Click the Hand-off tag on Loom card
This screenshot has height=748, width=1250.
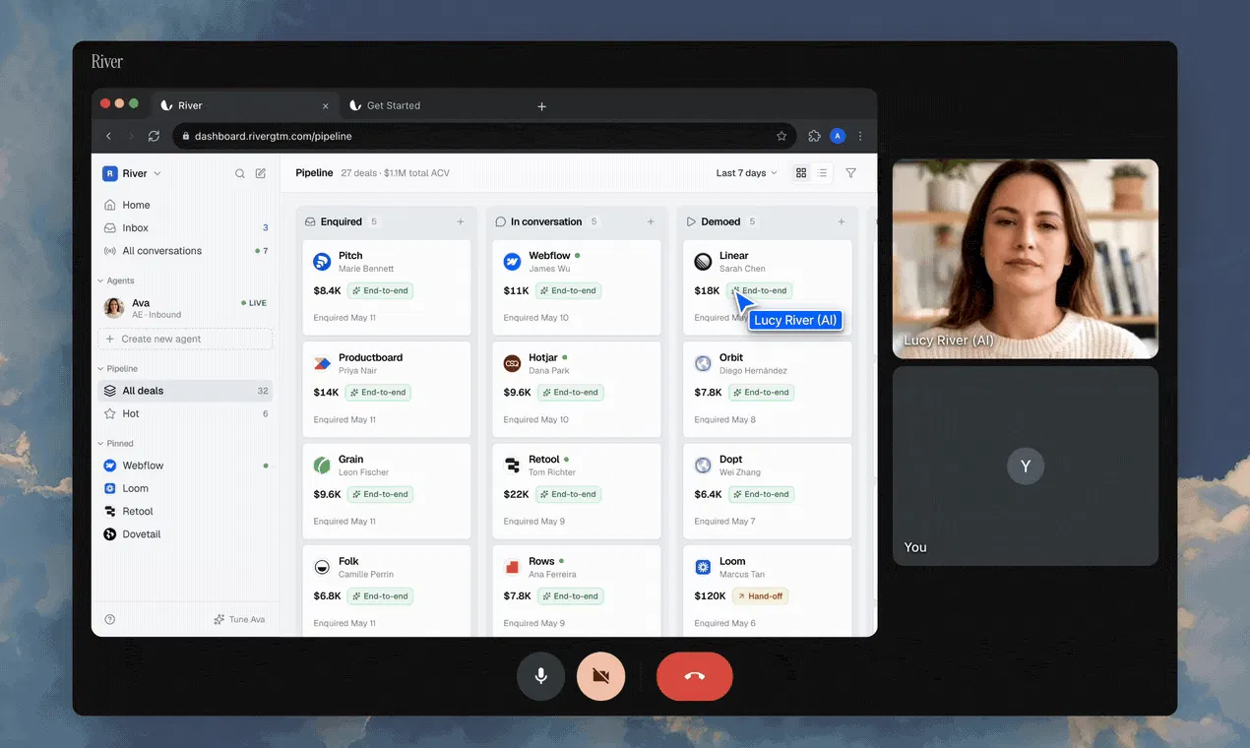click(760, 595)
